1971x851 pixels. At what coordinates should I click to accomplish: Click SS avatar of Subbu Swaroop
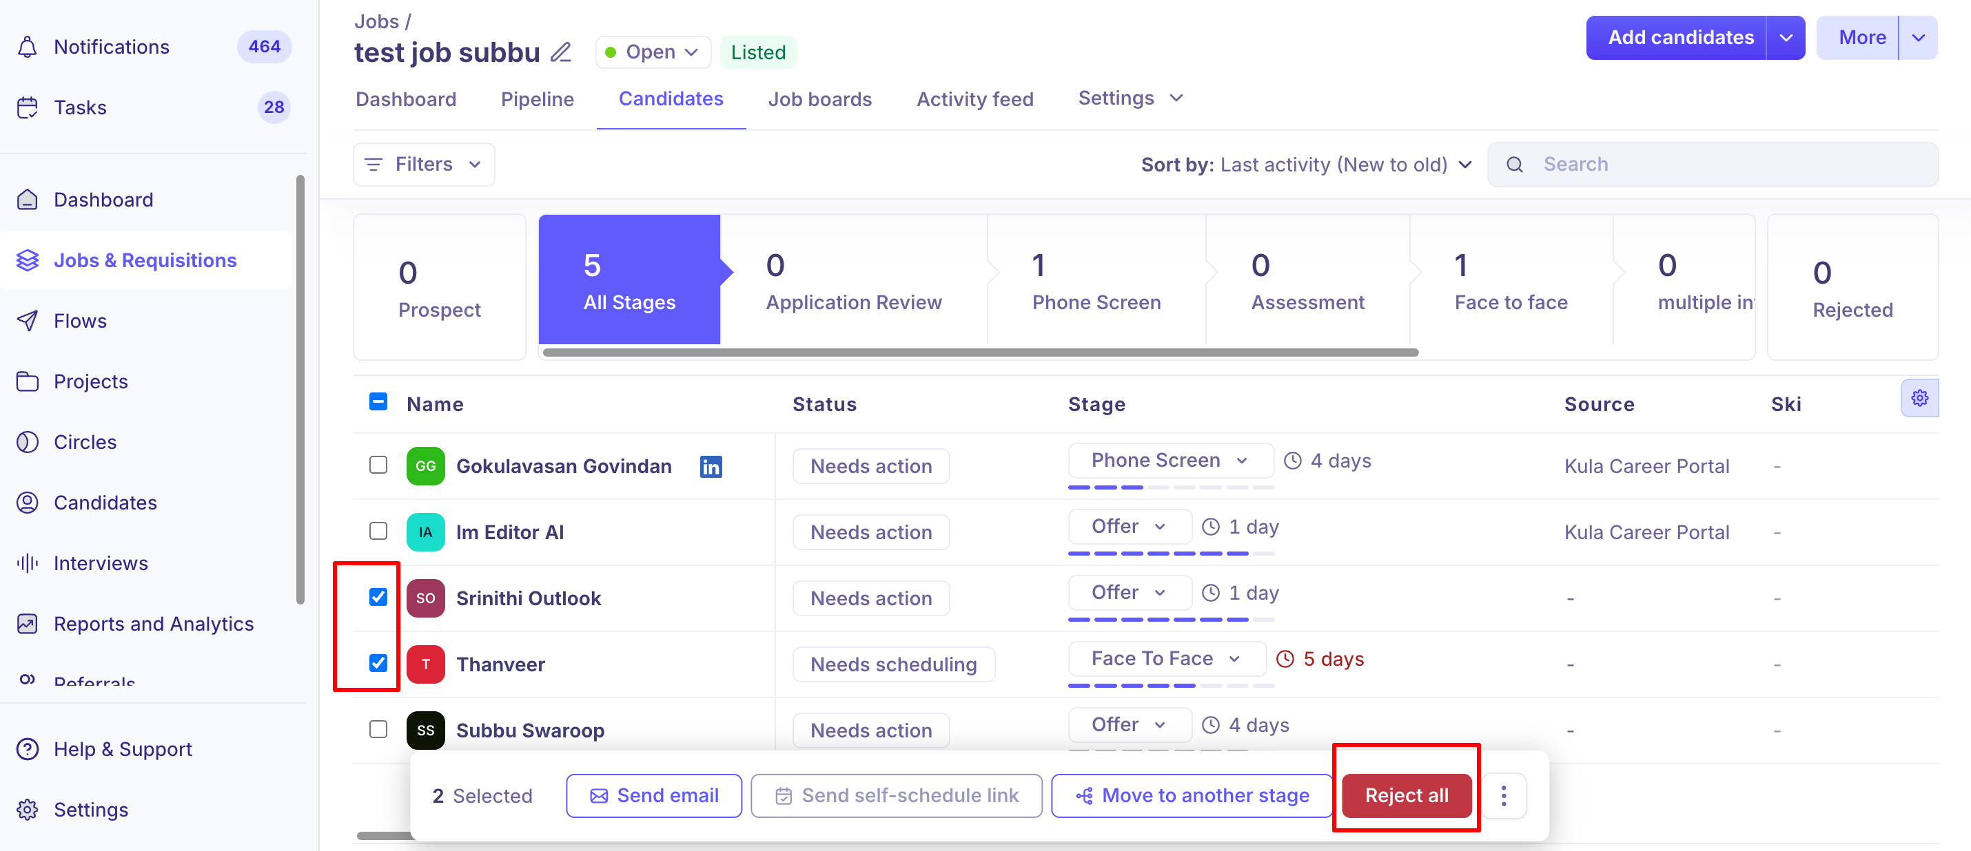coord(425,731)
